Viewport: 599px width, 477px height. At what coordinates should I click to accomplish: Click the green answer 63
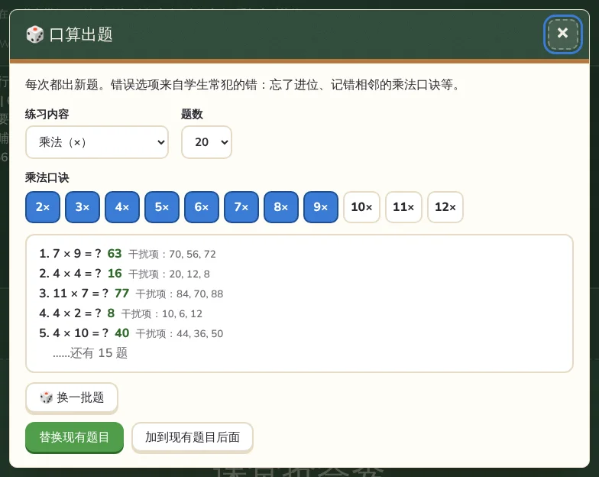click(115, 254)
